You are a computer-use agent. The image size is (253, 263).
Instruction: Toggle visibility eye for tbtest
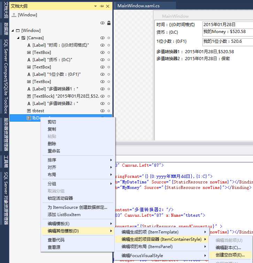[x=102, y=111]
